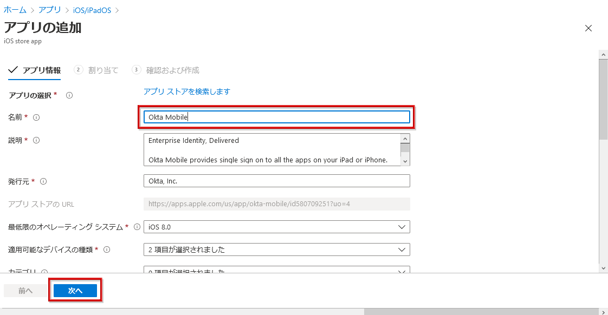Image resolution: width=608 pixels, height=315 pixels.
Task: Click info icon for 最低限のオペレーティング システム
Action: 137,227
